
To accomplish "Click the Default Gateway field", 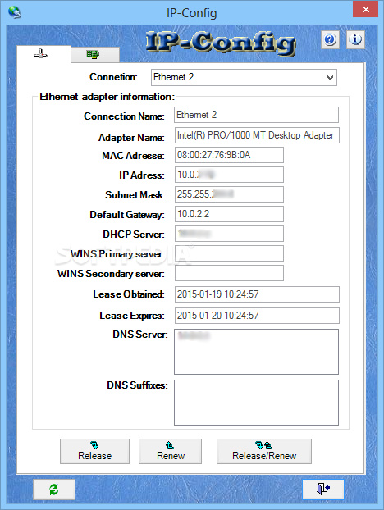I will click(229, 214).
